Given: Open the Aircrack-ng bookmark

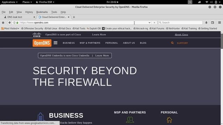Looking at the screenshot, I should click(140, 28).
